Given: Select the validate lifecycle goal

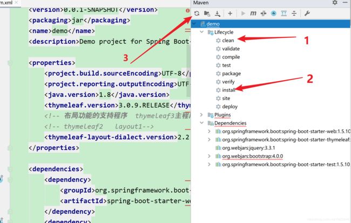Looking at the screenshot, I should click(x=231, y=49).
